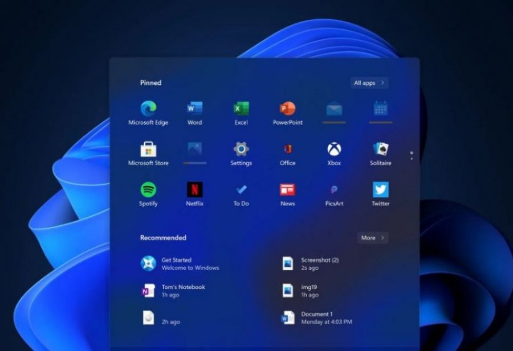Open the unnamed file from 2h ago
513x351 pixels.
coord(161,317)
